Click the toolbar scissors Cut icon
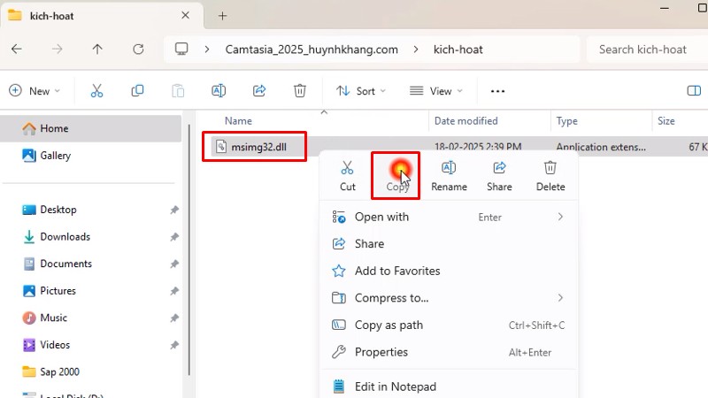 tap(96, 91)
